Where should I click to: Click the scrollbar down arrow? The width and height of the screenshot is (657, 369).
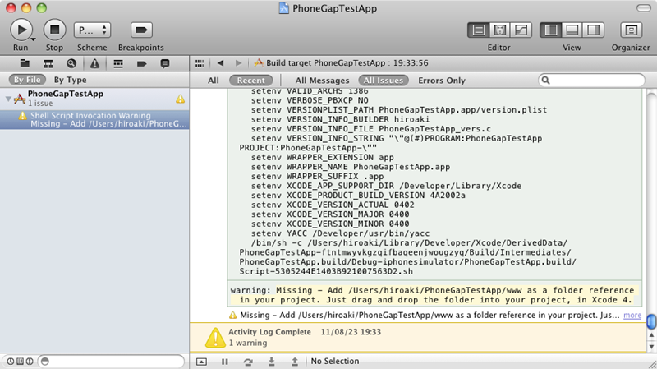pos(651,347)
